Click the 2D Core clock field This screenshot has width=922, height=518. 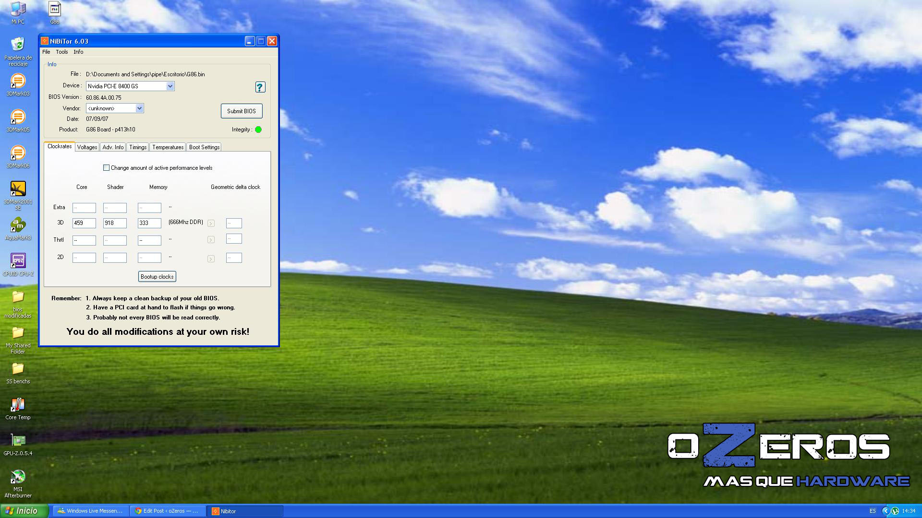[84, 258]
